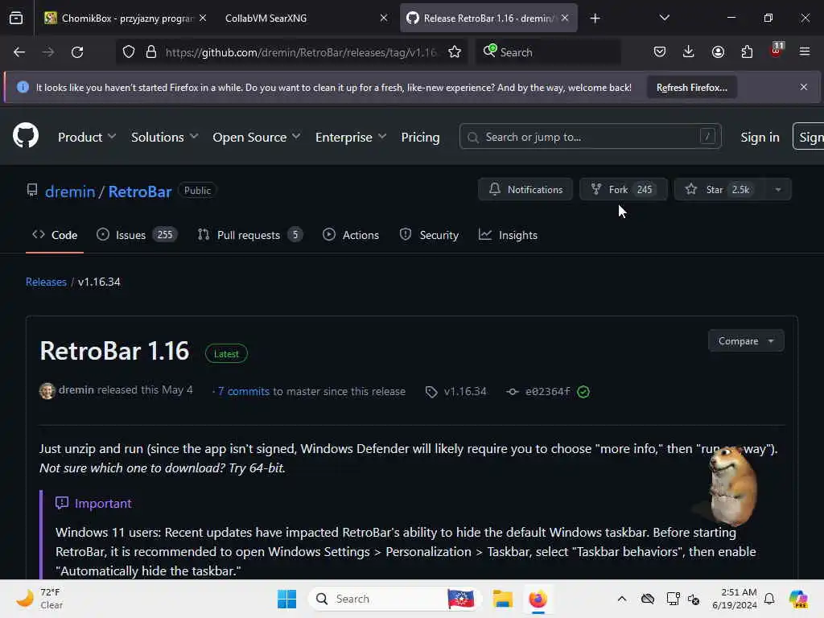Screen dimensions: 824x618
Task: Open the dremin owner profile link
Action: coord(70,192)
